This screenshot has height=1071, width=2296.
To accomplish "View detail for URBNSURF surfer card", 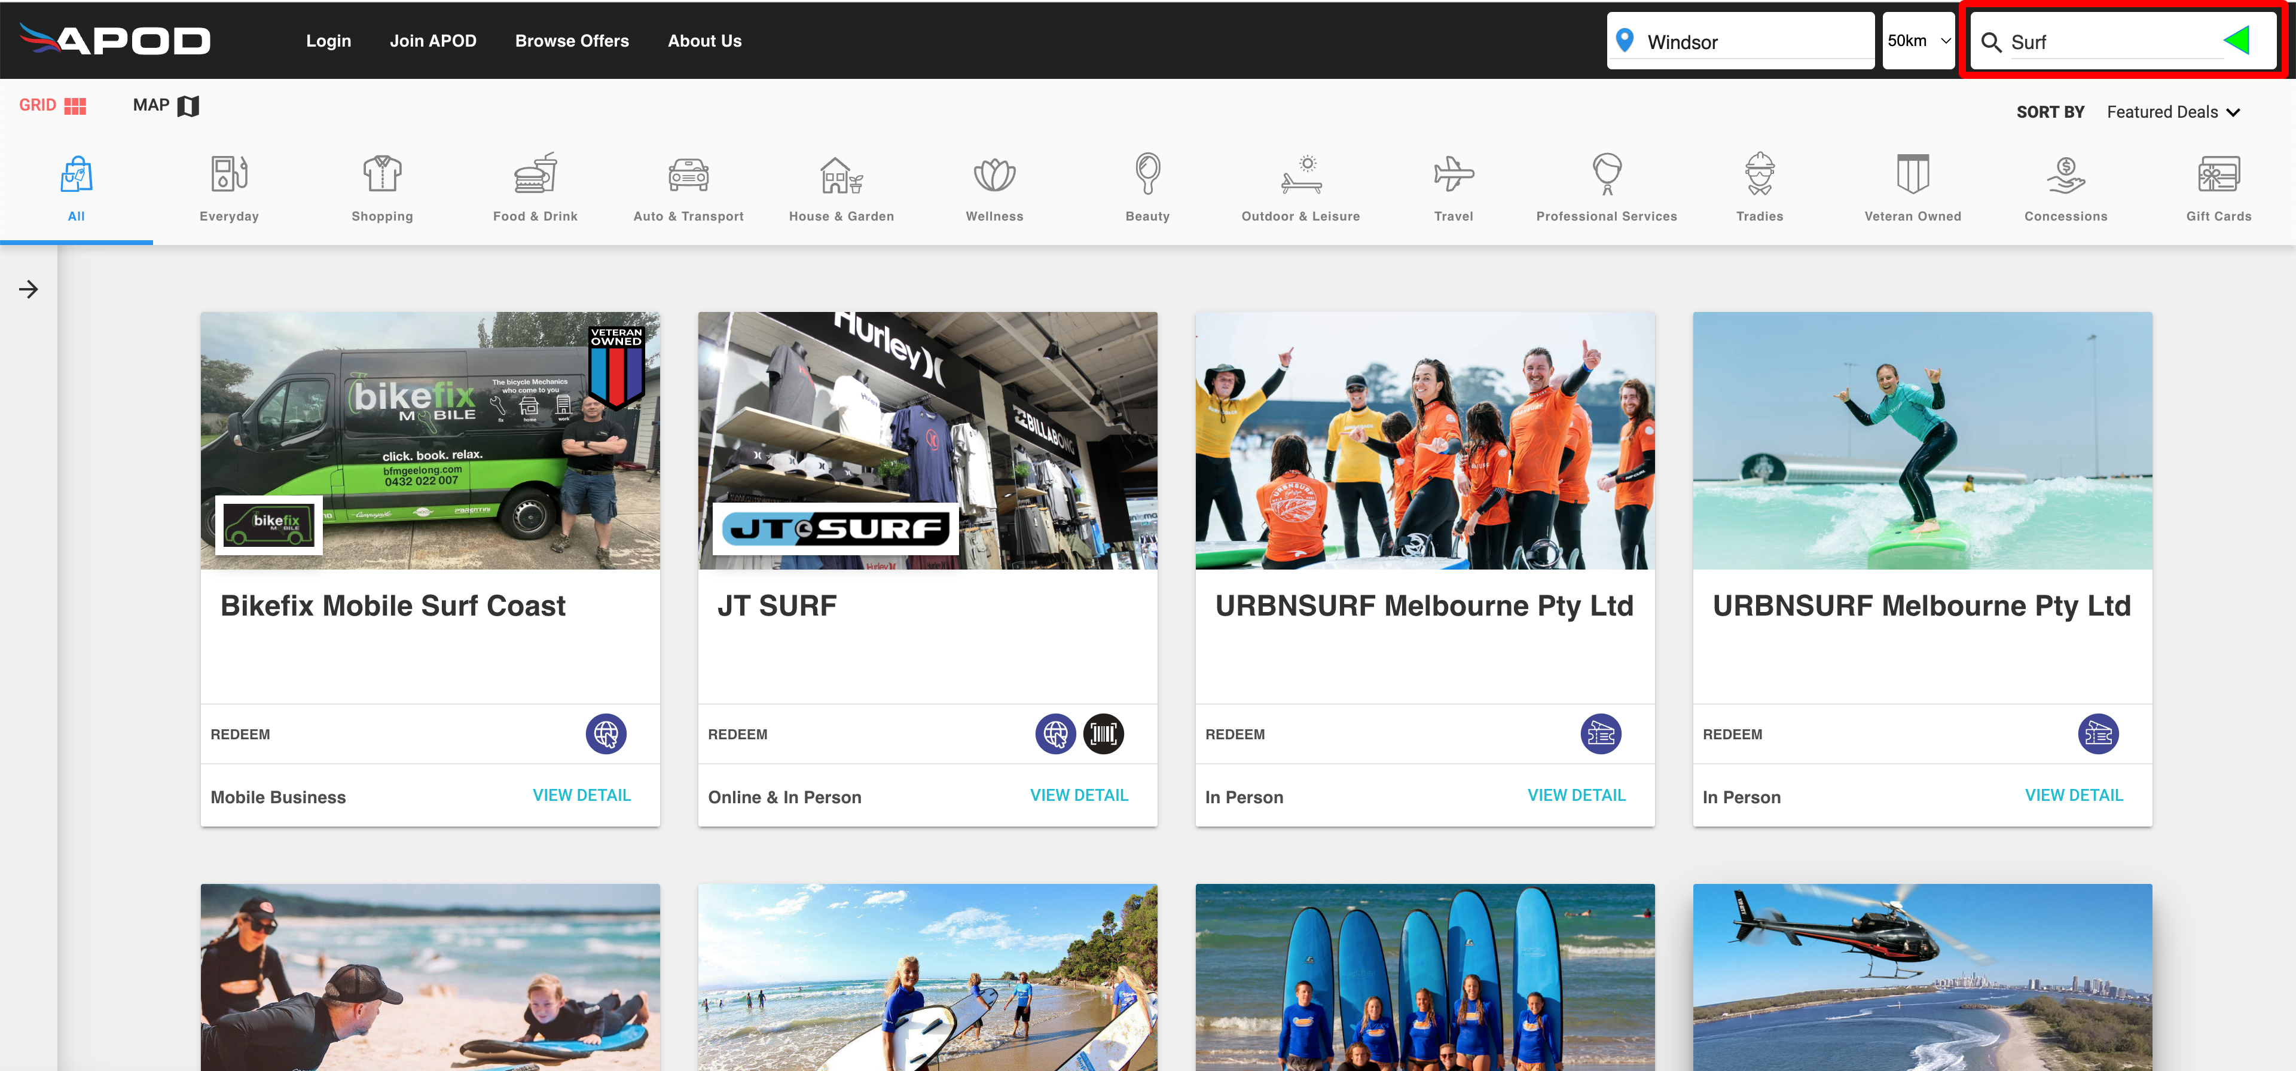I will coord(2073,795).
